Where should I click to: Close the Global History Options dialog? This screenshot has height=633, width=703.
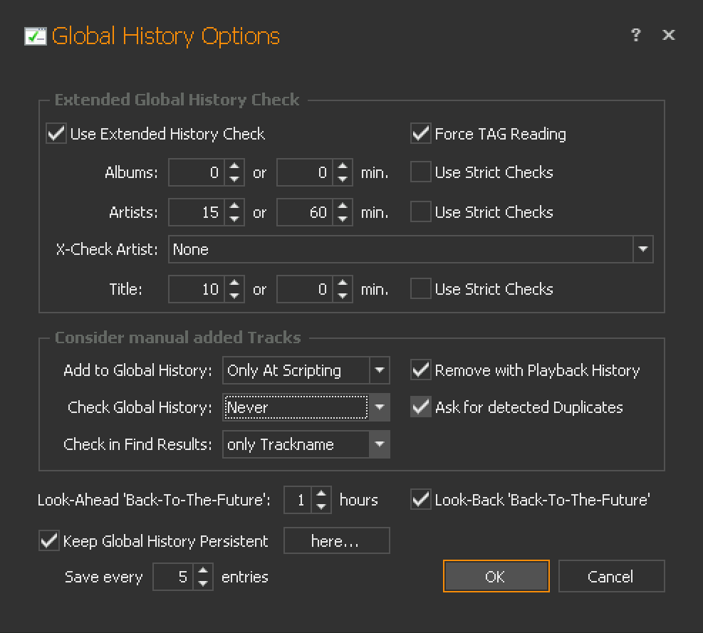click(669, 35)
